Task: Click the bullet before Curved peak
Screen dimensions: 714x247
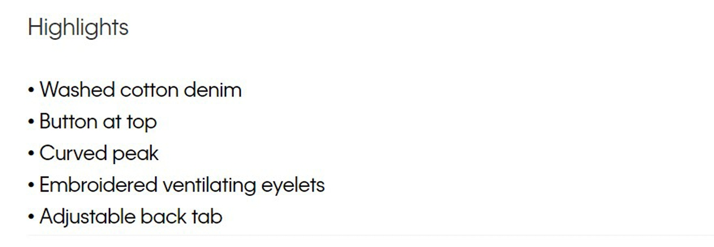Action: 32,155
